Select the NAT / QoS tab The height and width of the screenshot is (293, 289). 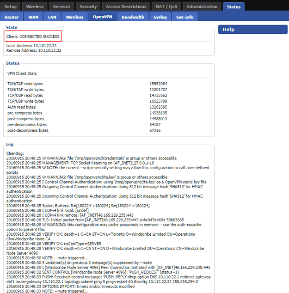point(166,6)
